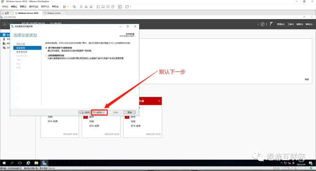Open 工具(T) menu in Server Manager
The width and height of the screenshot is (316, 171).
click(x=291, y=24)
